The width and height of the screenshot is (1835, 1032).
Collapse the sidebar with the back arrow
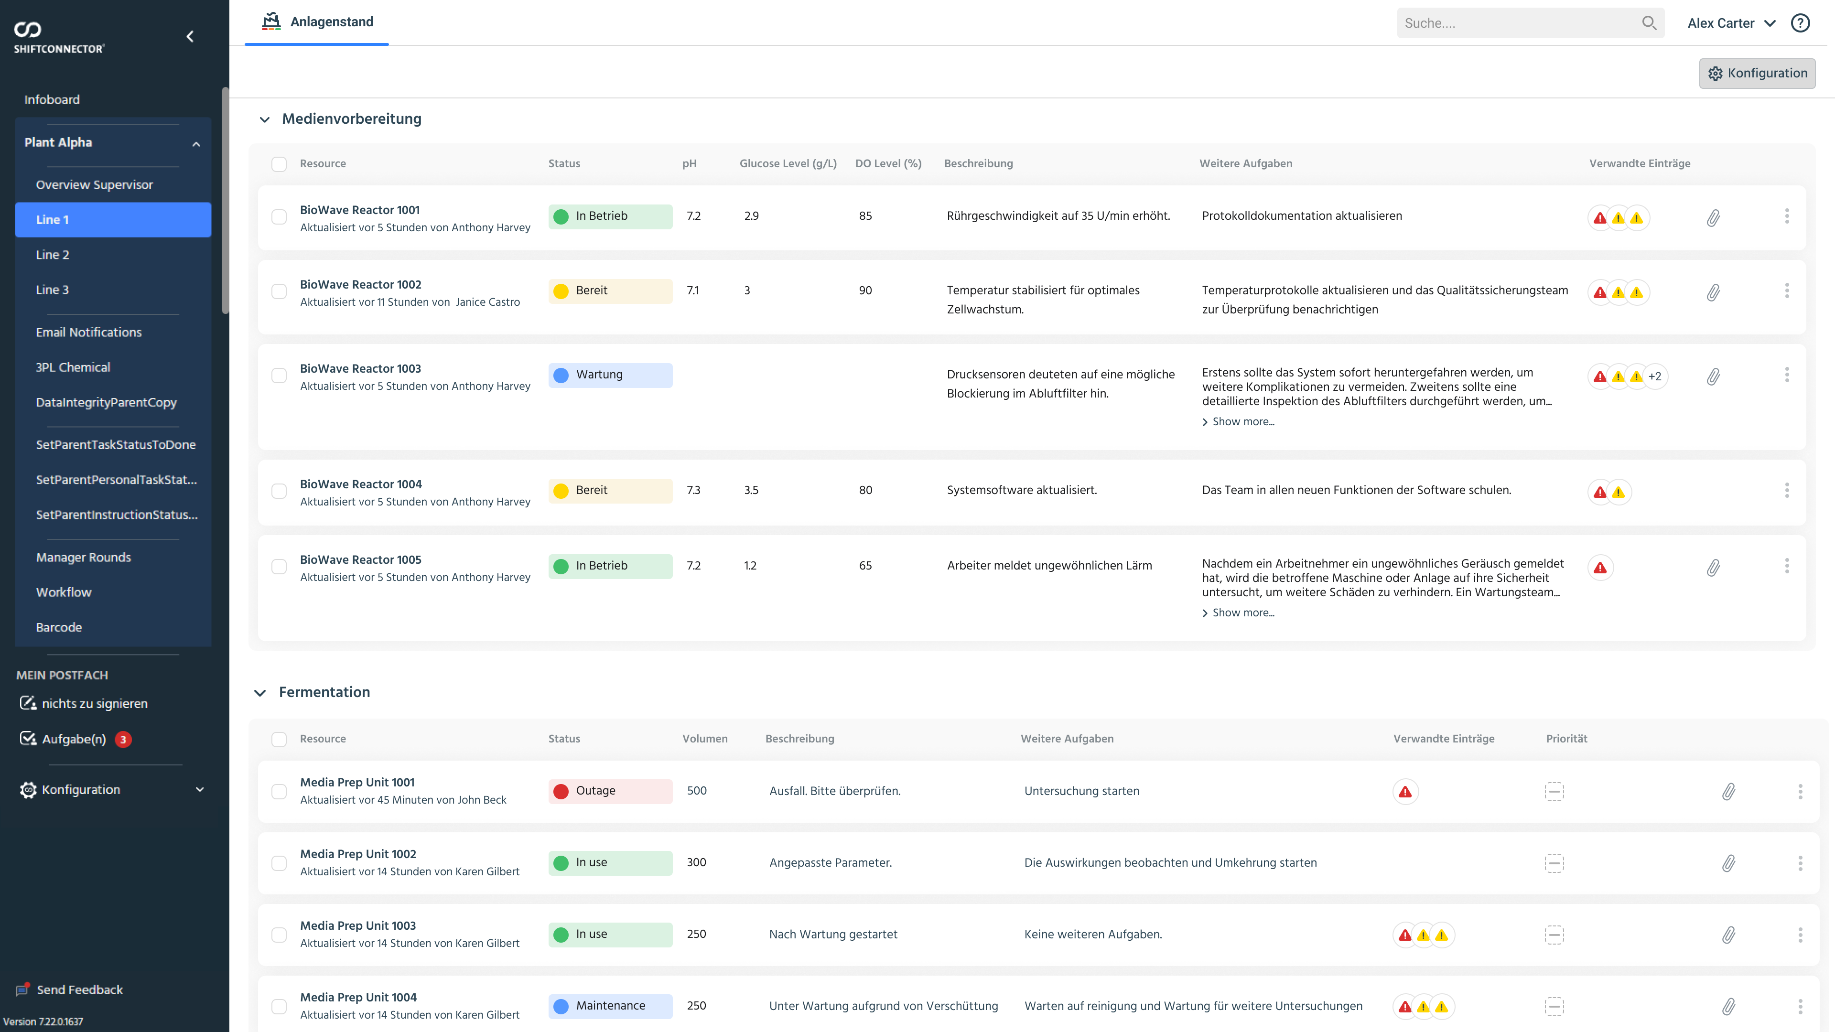[190, 36]
